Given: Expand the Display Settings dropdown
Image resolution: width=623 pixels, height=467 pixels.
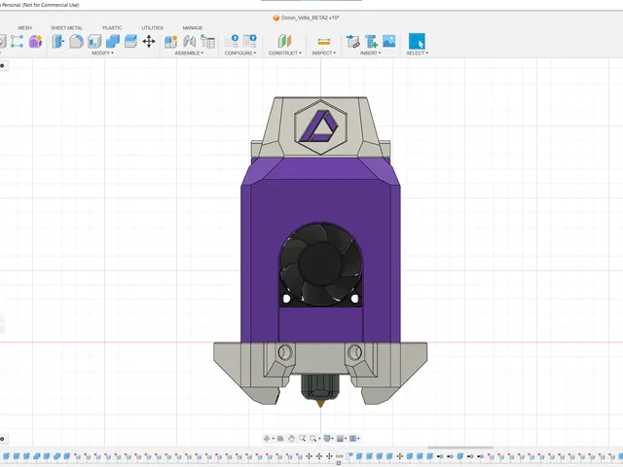Looking at the screenshot, I should 328,439.
